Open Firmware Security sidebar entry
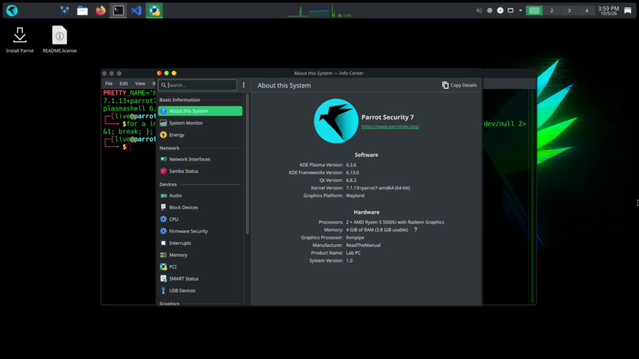Image resolution: width=639 pixels, height=359 pixels. pyautogui.click(x=200, y=231)
